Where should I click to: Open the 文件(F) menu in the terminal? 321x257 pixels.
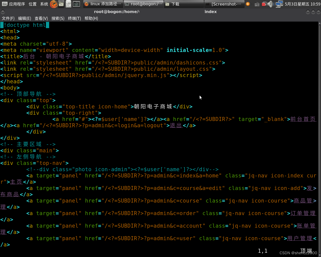point(8,18)
